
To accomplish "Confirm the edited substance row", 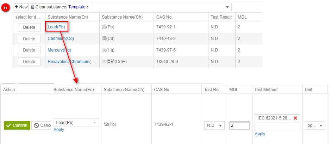I will pyautogui.click(x=17, y=125).
